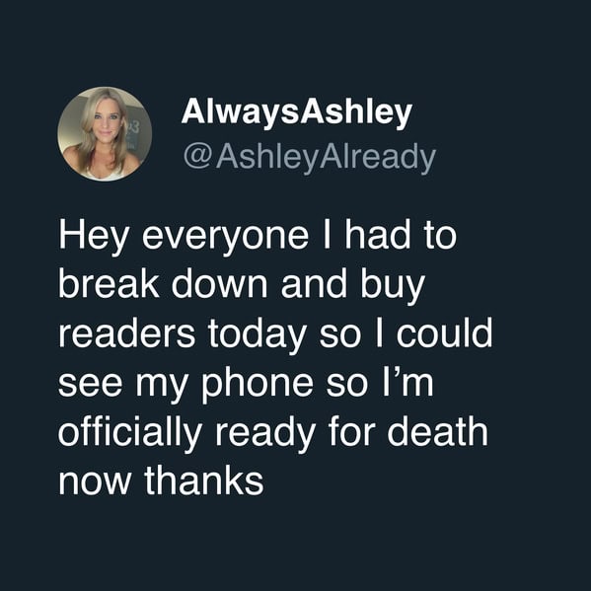Click the final line 'now thanks'
The height and width of the screenshot is (591, 591).
click(162, 480)
